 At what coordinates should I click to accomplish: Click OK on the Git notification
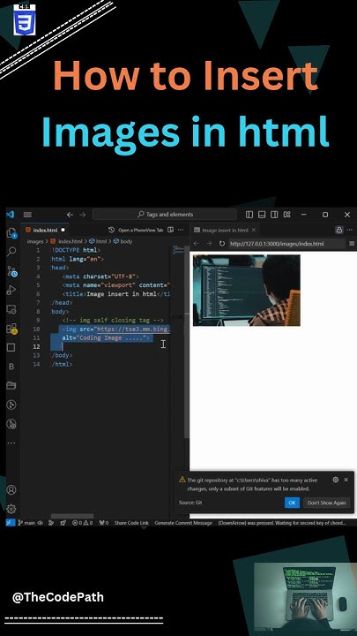(292, 503)
